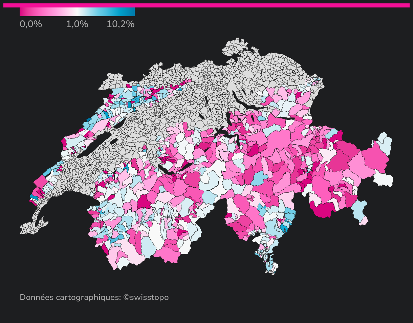Select light blue municipality protruding in the southeast
413x323 pixels.
click(x=360, y=210)
